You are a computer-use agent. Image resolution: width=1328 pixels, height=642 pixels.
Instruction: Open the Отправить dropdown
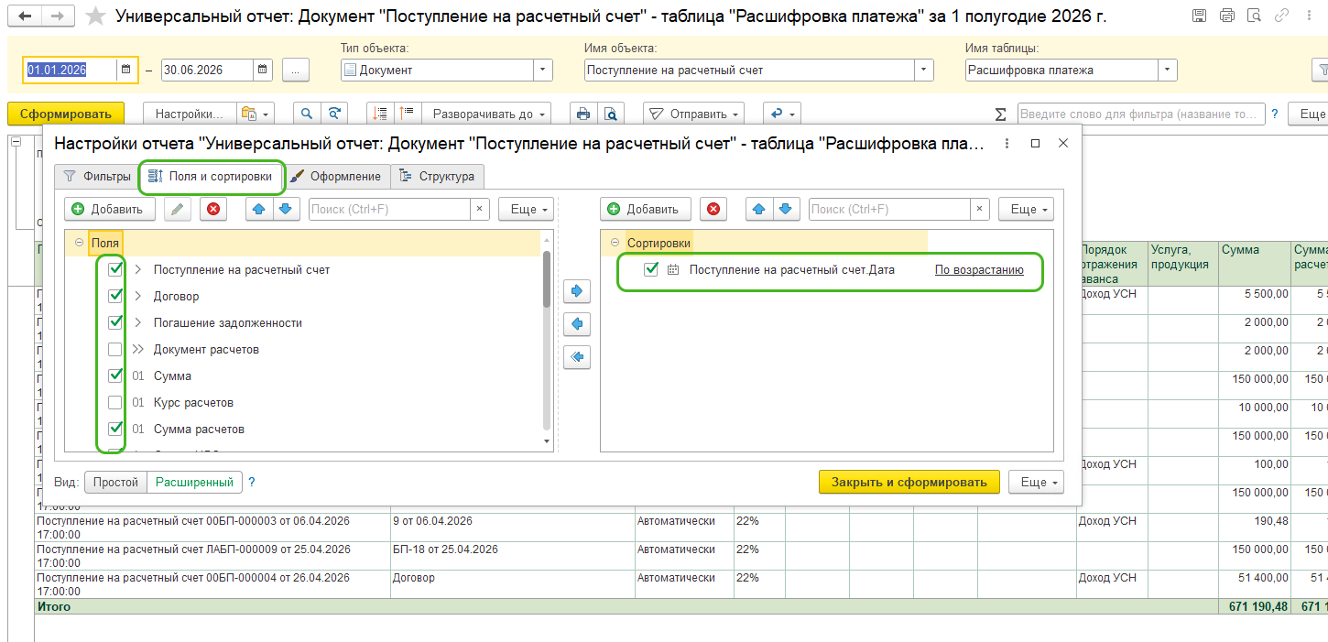tap(693, 114)
